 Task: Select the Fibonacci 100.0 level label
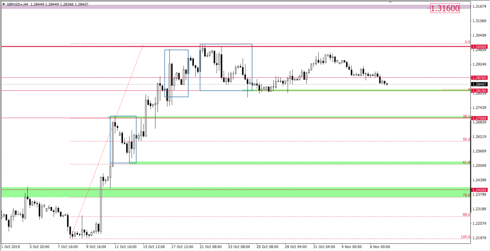click(465, 237)
